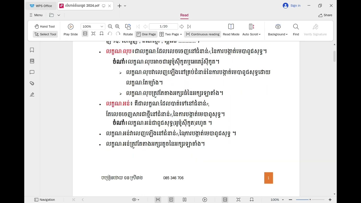Click the open folder icon

(51, 15)
